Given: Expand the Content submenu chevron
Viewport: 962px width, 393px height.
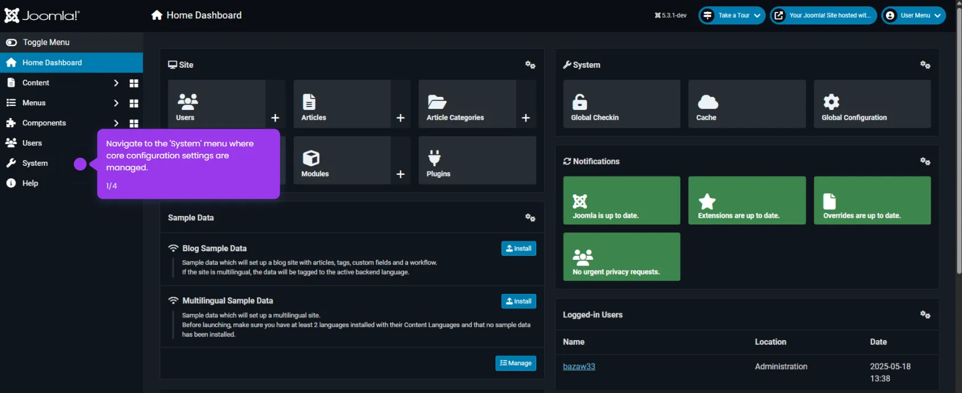Looking at the screenshot, I should pos(116,83).
